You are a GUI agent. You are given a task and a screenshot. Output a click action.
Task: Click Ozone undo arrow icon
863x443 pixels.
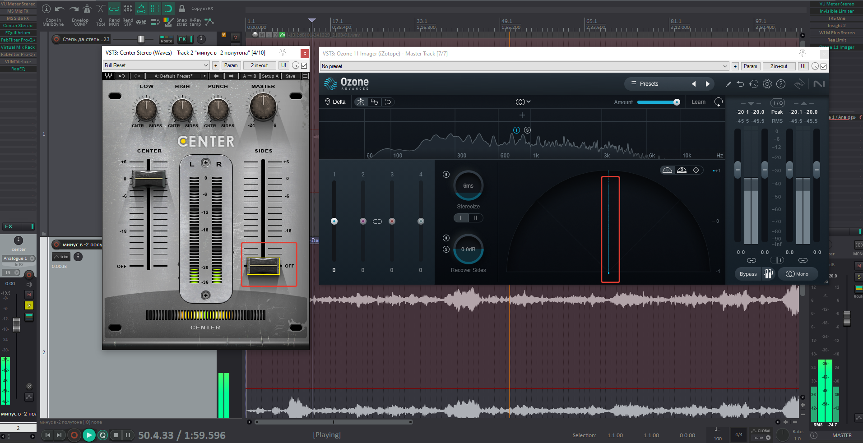pyautogui.click(x=740, y=84)
